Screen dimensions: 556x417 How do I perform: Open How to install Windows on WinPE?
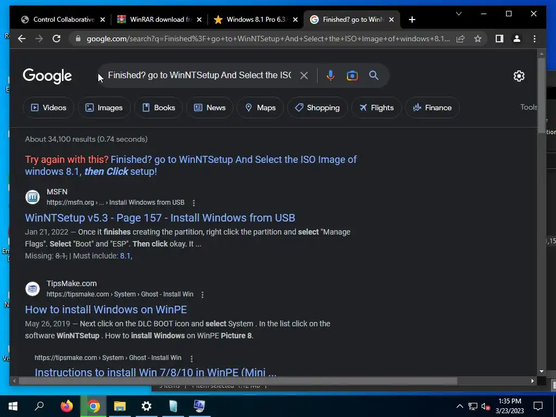pos(106,309)
